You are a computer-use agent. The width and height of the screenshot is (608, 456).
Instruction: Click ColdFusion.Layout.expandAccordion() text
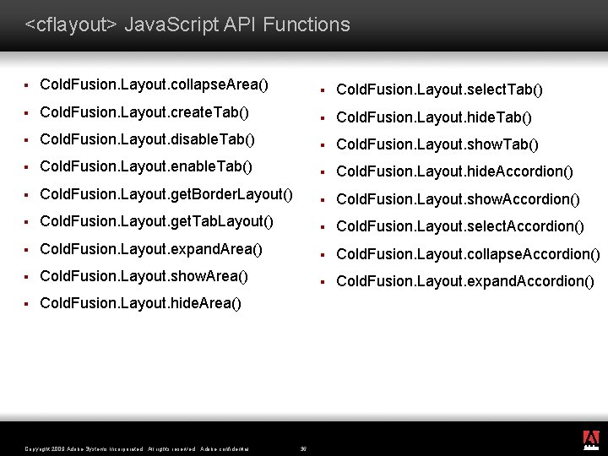[x=465, y=281]
